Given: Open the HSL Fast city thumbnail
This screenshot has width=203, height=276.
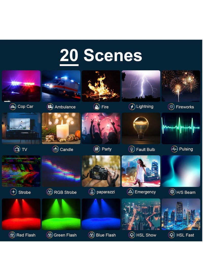Looking at the screenshot, I should (x=181, y=214).
